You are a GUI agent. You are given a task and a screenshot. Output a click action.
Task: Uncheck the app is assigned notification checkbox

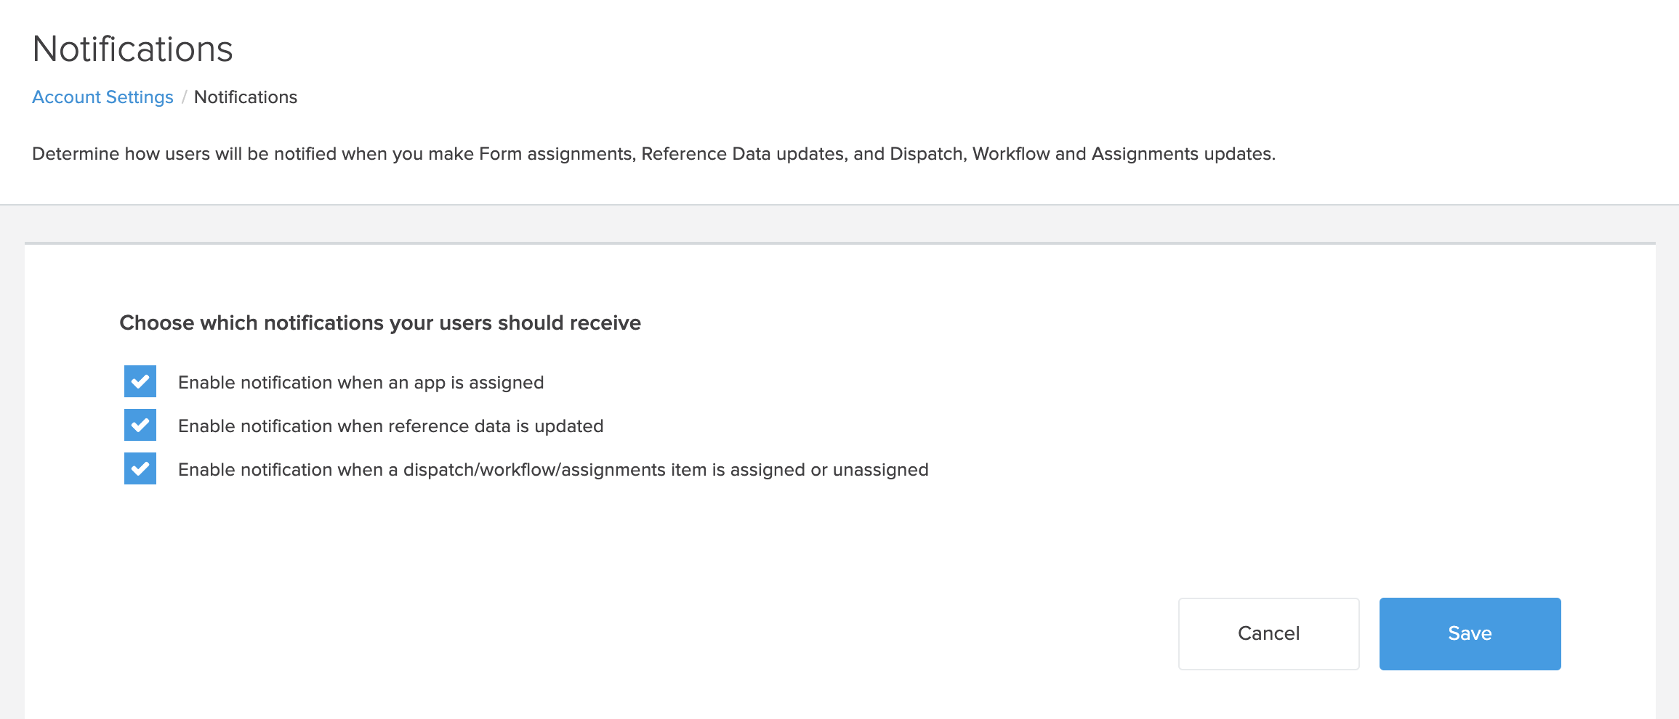click(x=140, y=382)
